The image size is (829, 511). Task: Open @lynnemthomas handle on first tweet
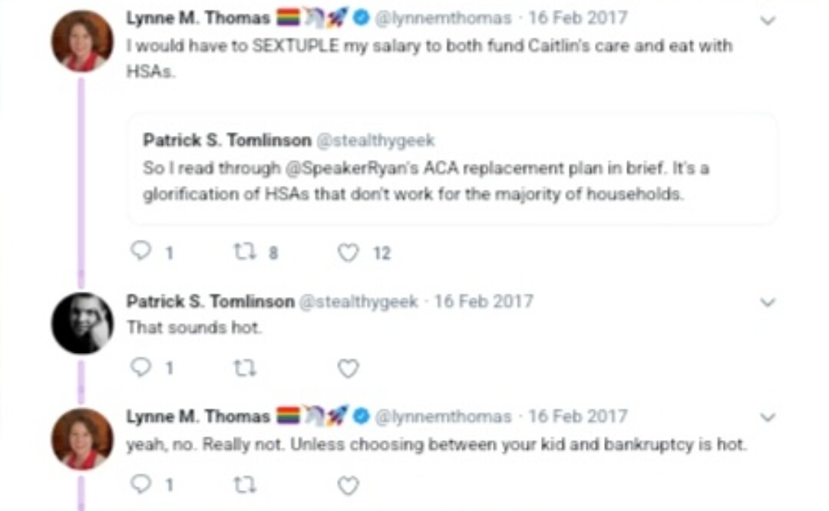click(442, 18)
